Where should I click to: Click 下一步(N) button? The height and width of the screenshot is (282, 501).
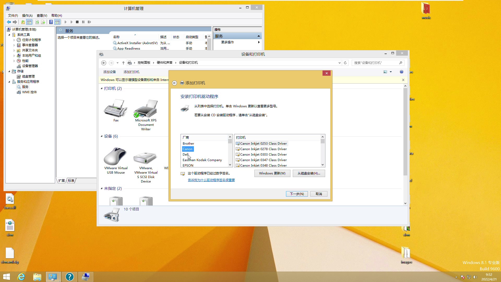click(x=297, y=194)
